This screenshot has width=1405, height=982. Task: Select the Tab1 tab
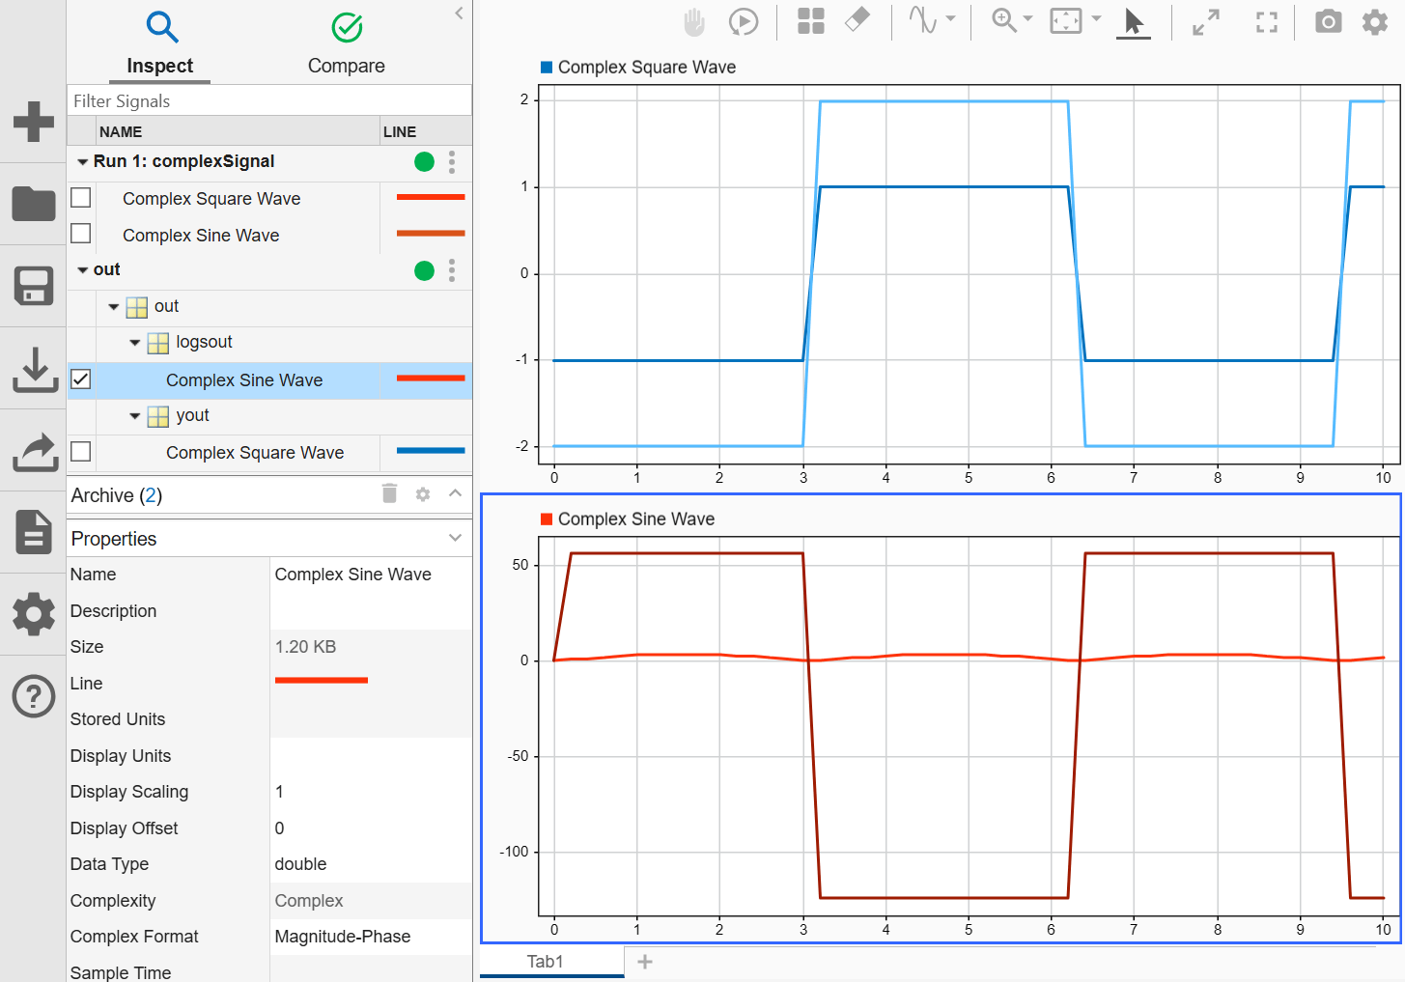coord(551,962)
